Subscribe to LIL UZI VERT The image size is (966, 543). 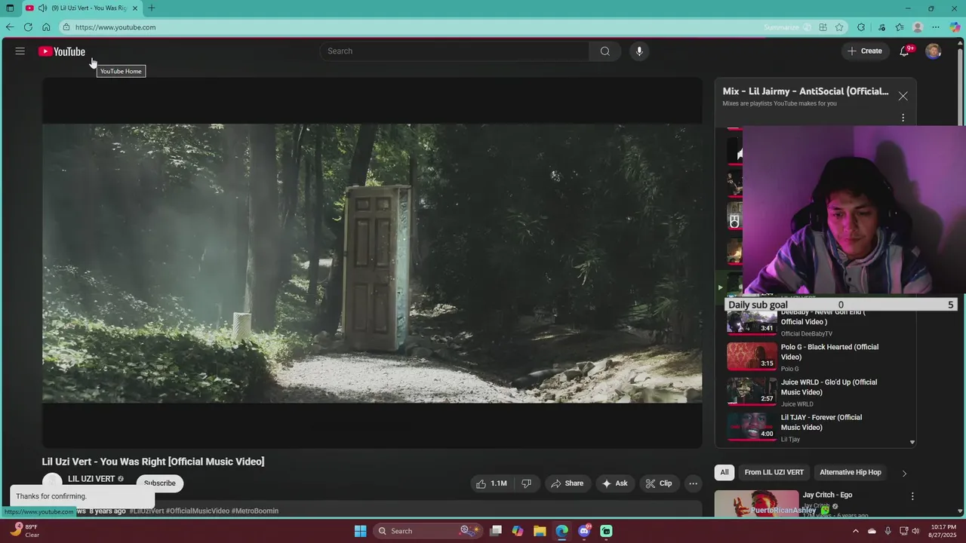pos(160,483)
